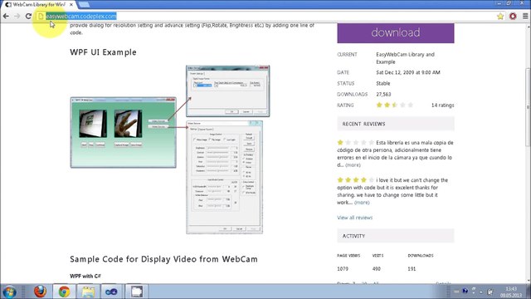
Task: Click the page icon in the address bar
Action: tap(41, 17)
